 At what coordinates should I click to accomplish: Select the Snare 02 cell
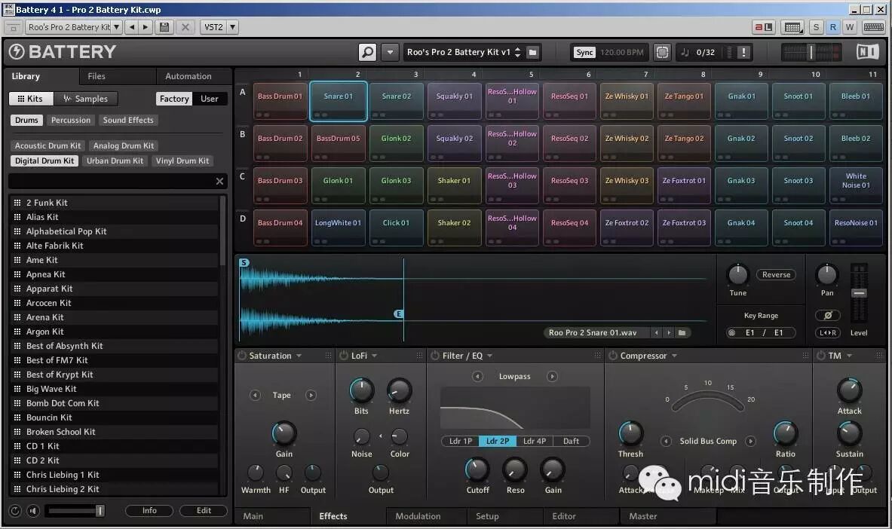click(397, 101)
